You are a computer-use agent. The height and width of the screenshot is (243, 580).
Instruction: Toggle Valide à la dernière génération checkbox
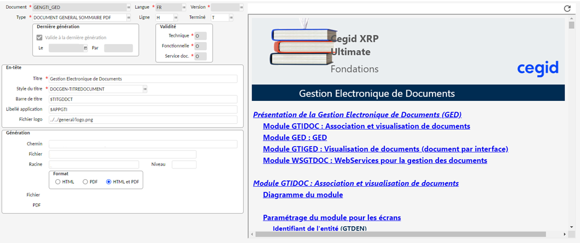click(x=39, y=38)
